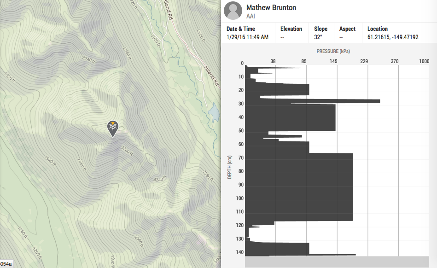Select the Location column header
The image size is (437, 268).
coord(377,29)
